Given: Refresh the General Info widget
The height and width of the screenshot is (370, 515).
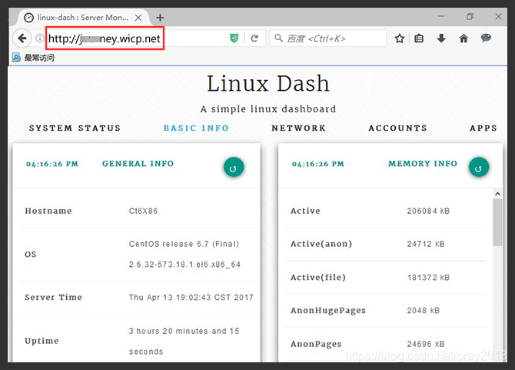Looking at the screenshot, I should [234, 168].
